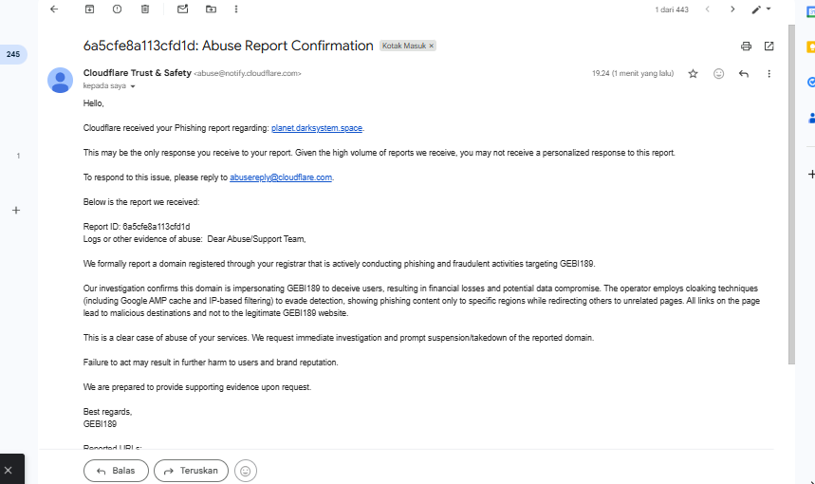
Task: Click the Kotak Masuk label chip
Action: point(404,46)
